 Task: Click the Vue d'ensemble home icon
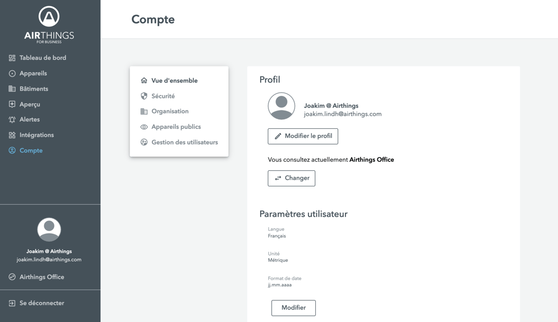[144, 80]
